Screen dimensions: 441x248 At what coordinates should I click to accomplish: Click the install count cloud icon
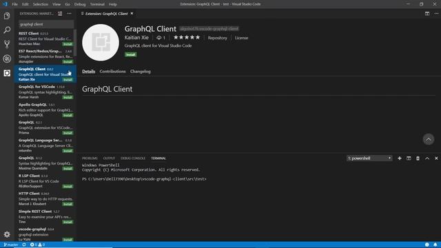coord(159,38)
